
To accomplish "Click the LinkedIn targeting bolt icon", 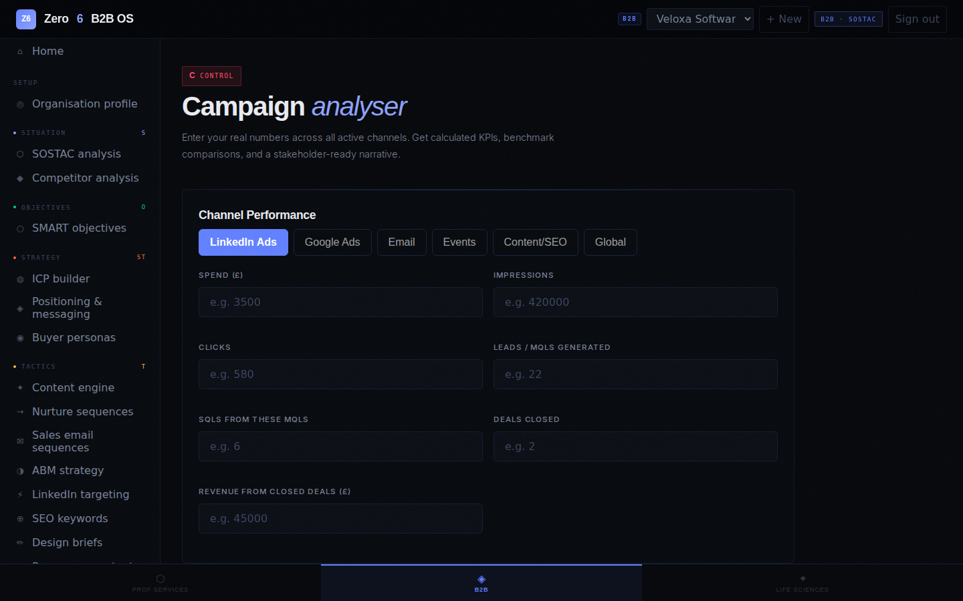I will point(20,495).
